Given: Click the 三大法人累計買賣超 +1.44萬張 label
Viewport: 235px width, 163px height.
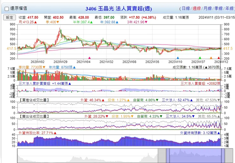Looking at the screenshot, I should pos(45,84).
